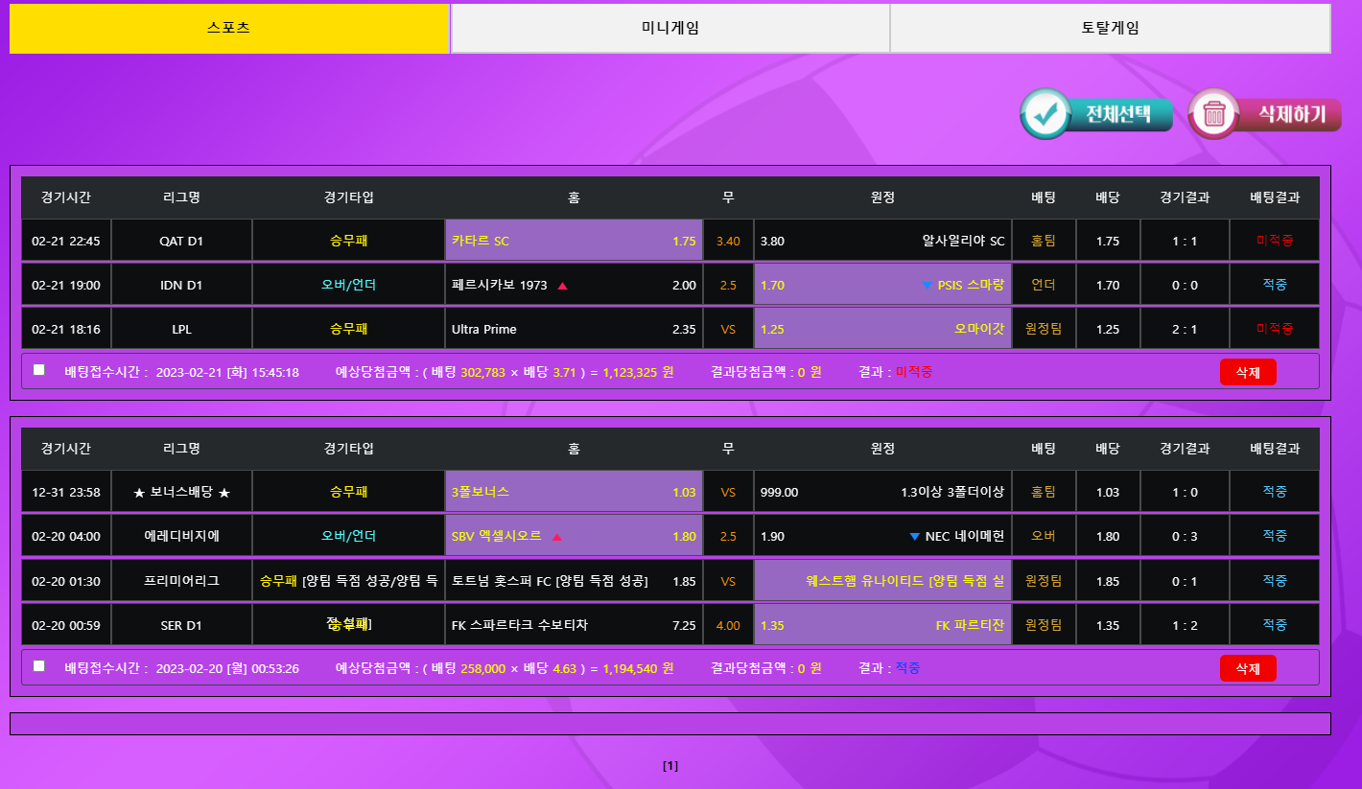Open the 토탈게임 tab
This screenshot has width=1362, height=789.
click(x=1110, y=29)
